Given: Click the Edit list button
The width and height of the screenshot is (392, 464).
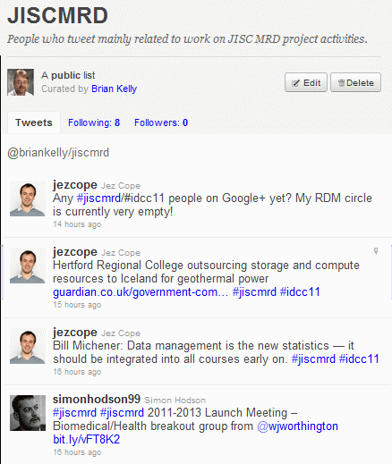Looking at the screenshot, I should [306, 82].
